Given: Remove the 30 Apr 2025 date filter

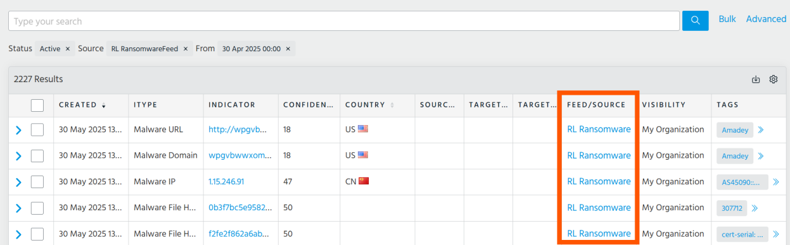Looking at the screenshot, I should (x=288, y=49).
